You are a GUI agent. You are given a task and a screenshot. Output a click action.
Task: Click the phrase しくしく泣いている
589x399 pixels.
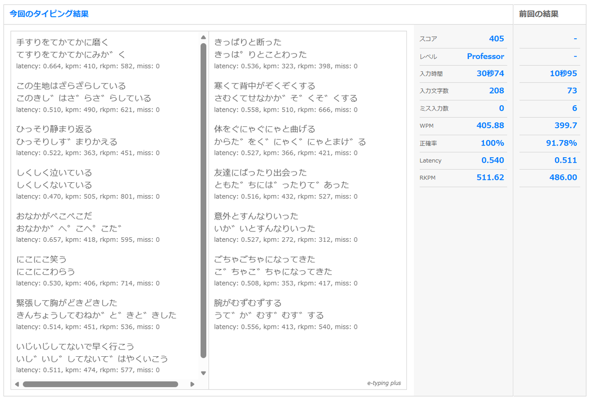54,173
